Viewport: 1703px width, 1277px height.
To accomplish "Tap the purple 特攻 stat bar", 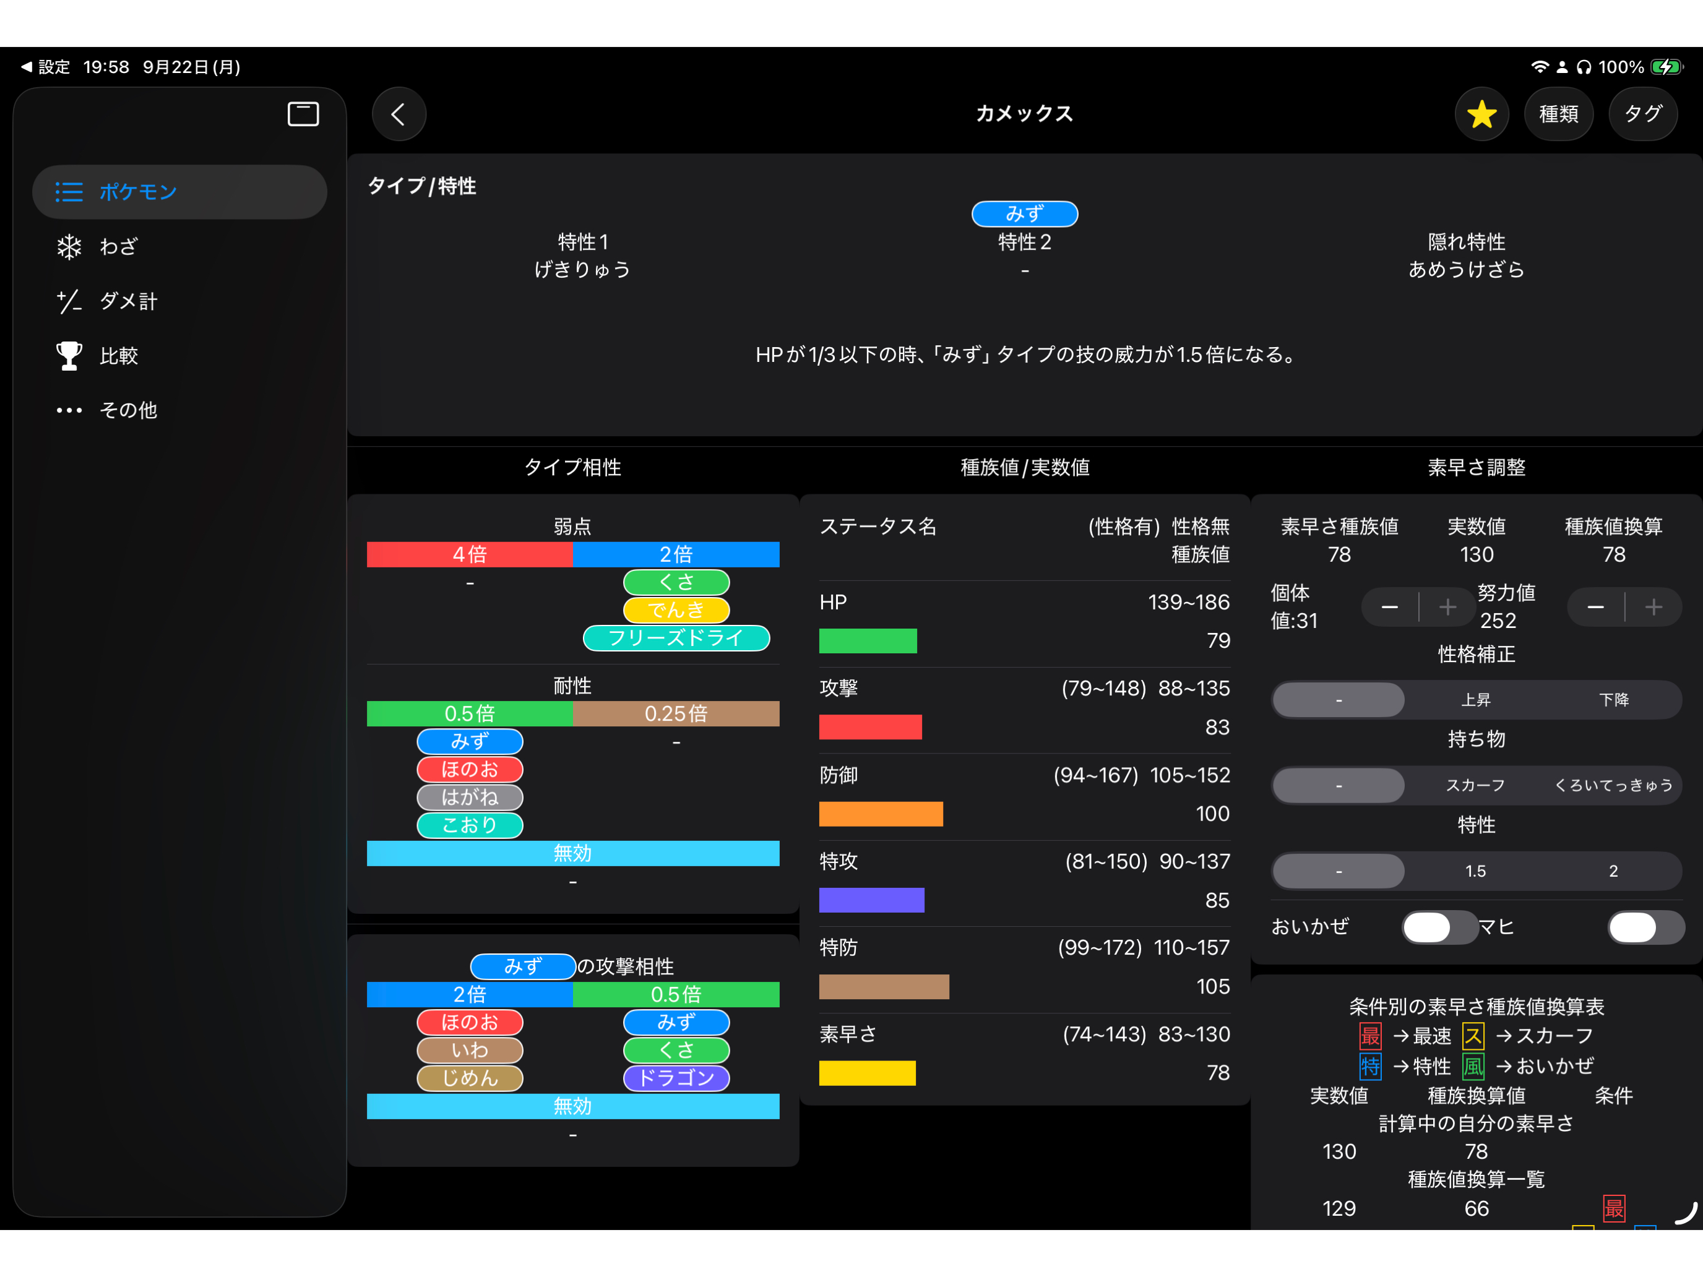I will tap(871, 900).
